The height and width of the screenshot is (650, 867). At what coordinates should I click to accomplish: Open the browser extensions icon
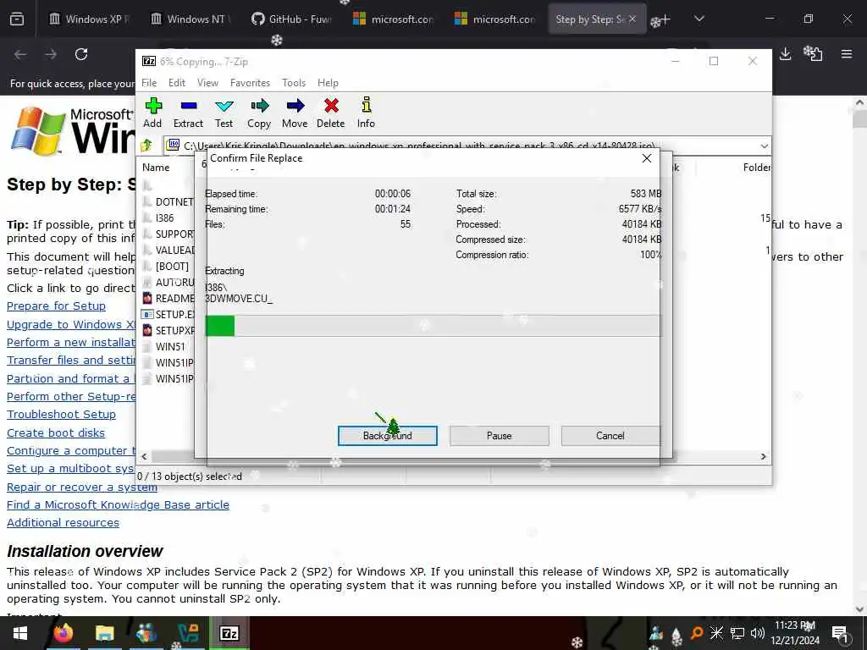point(814,53)
